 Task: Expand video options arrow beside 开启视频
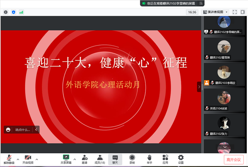pos(37,159)
